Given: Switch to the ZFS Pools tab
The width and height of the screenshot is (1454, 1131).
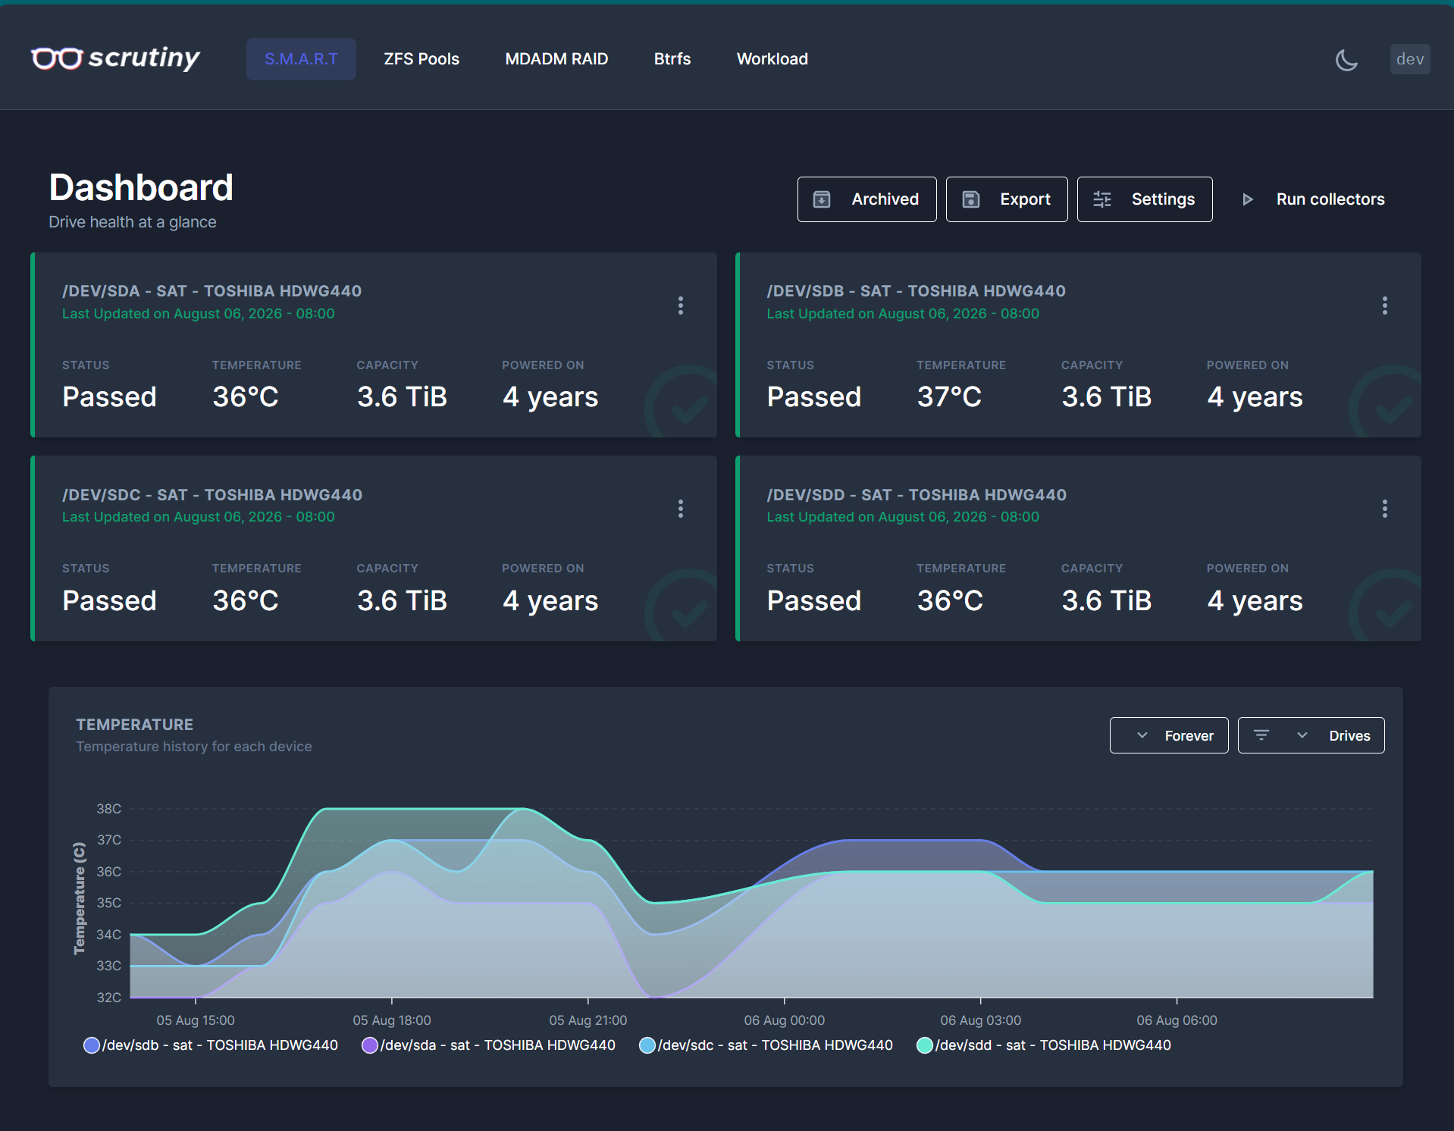Looking at the screenshot, I should (421, 59).
